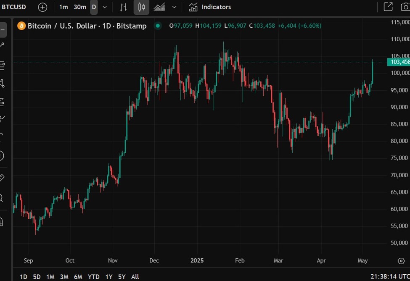410x281 pixels.
Task: Switch to the 30m timeframe
Action: (x=79, y=7)
